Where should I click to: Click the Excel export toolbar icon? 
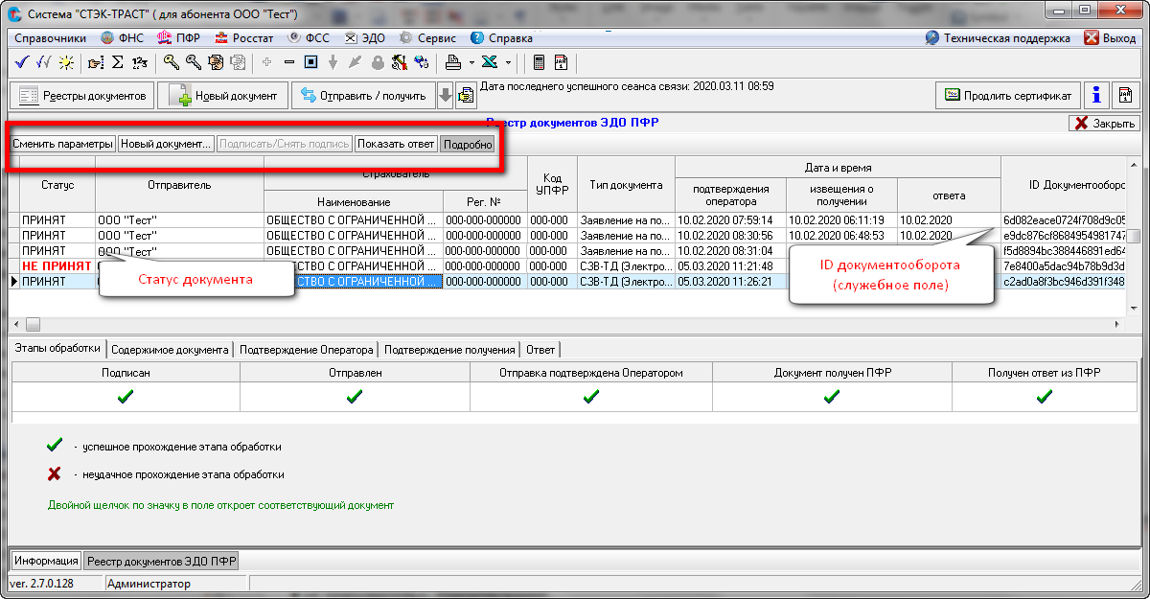click(x=490, y=63)
